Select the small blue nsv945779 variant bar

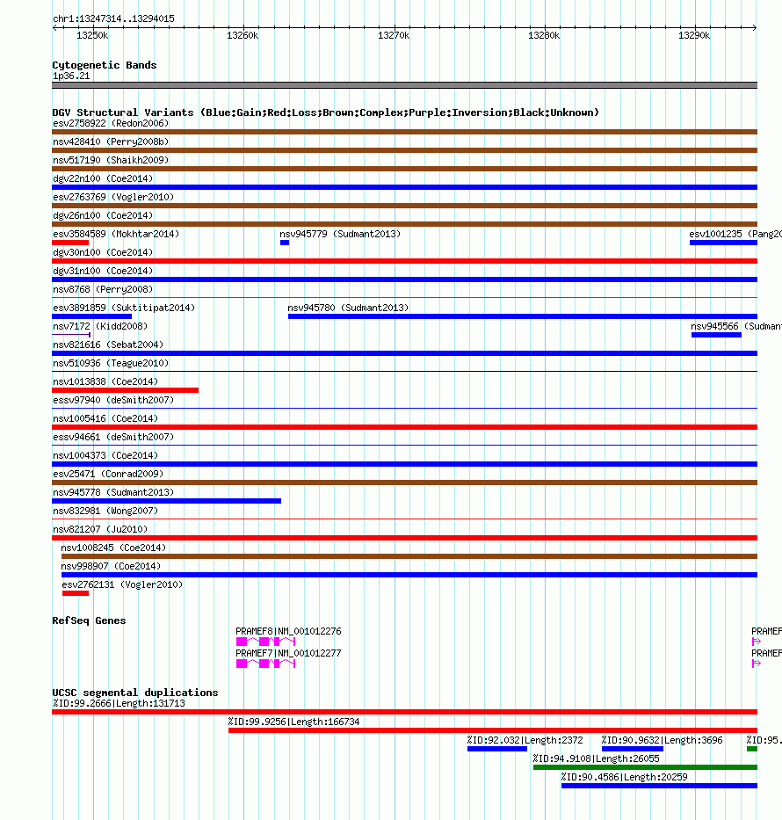285,243
